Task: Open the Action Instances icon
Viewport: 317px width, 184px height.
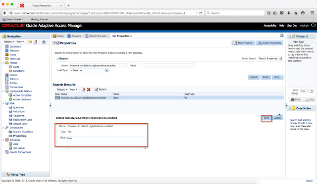Action: (10, 99)
